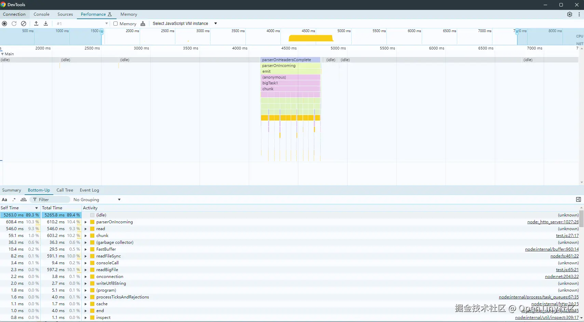Expand the readBigFile activity row
584x322 pixels.
(86, 270)
